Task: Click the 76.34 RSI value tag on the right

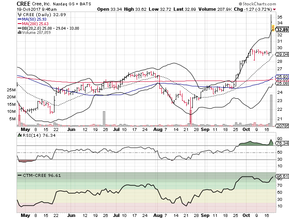Action: 282,143
